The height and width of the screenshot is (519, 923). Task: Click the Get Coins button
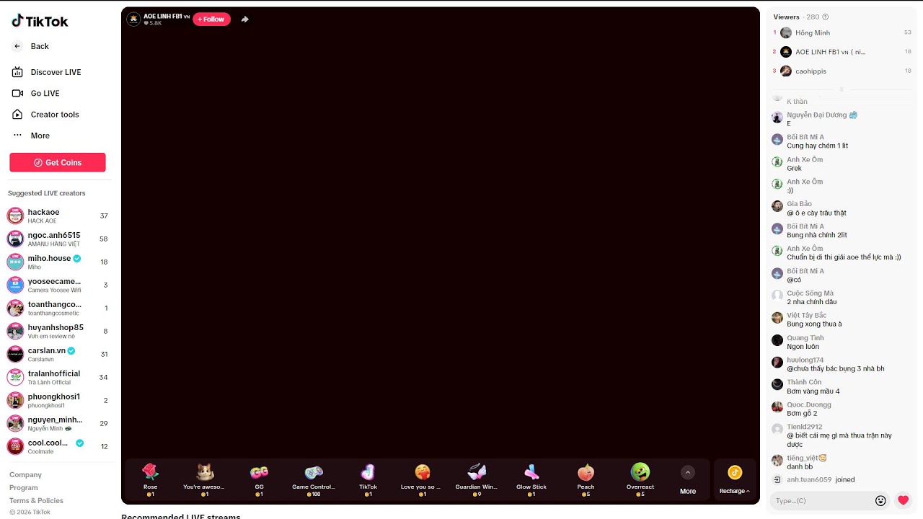[x=58, y=162]
